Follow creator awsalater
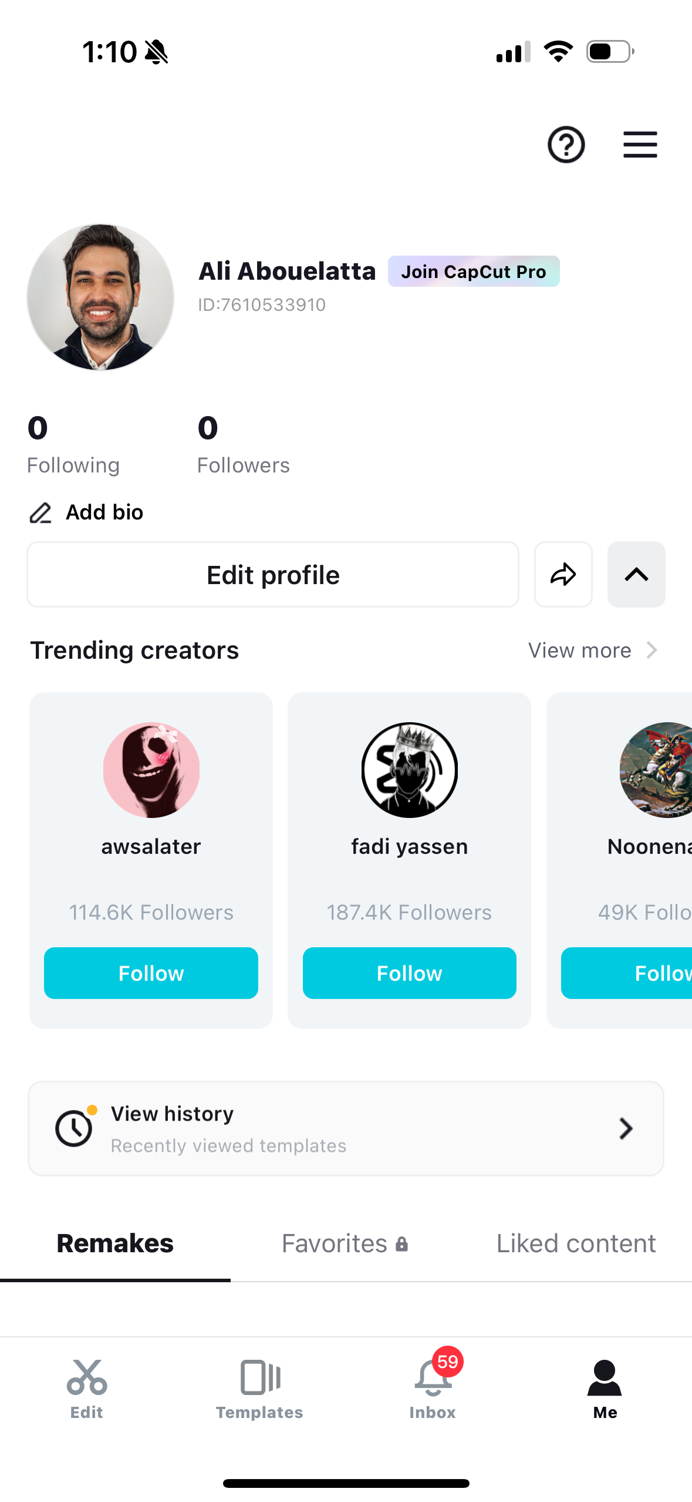The width and height of the screenshot is (692, 1502). 151,973
